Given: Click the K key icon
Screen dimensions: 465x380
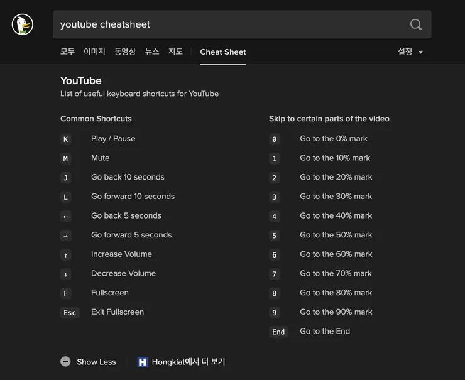Looking at the screenshot, I should point(65,139).
